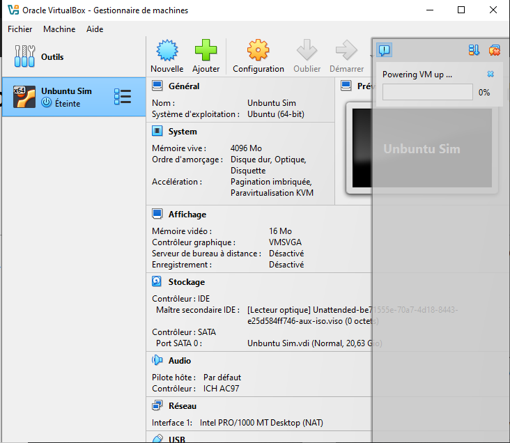Cancel the Powering VM up task

click(x=490, y=74)
